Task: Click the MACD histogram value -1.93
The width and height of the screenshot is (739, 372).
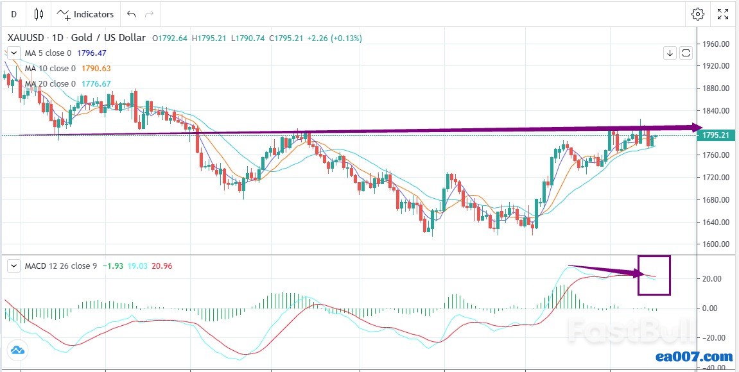Action: point(112,266)
